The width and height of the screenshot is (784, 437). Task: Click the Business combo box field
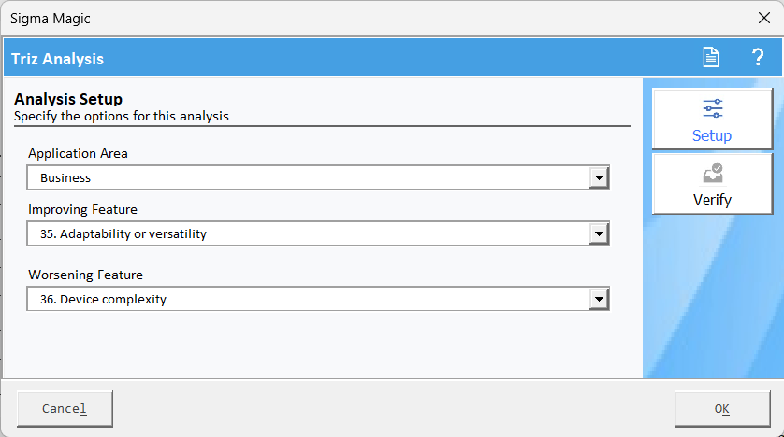pos(318,177)
